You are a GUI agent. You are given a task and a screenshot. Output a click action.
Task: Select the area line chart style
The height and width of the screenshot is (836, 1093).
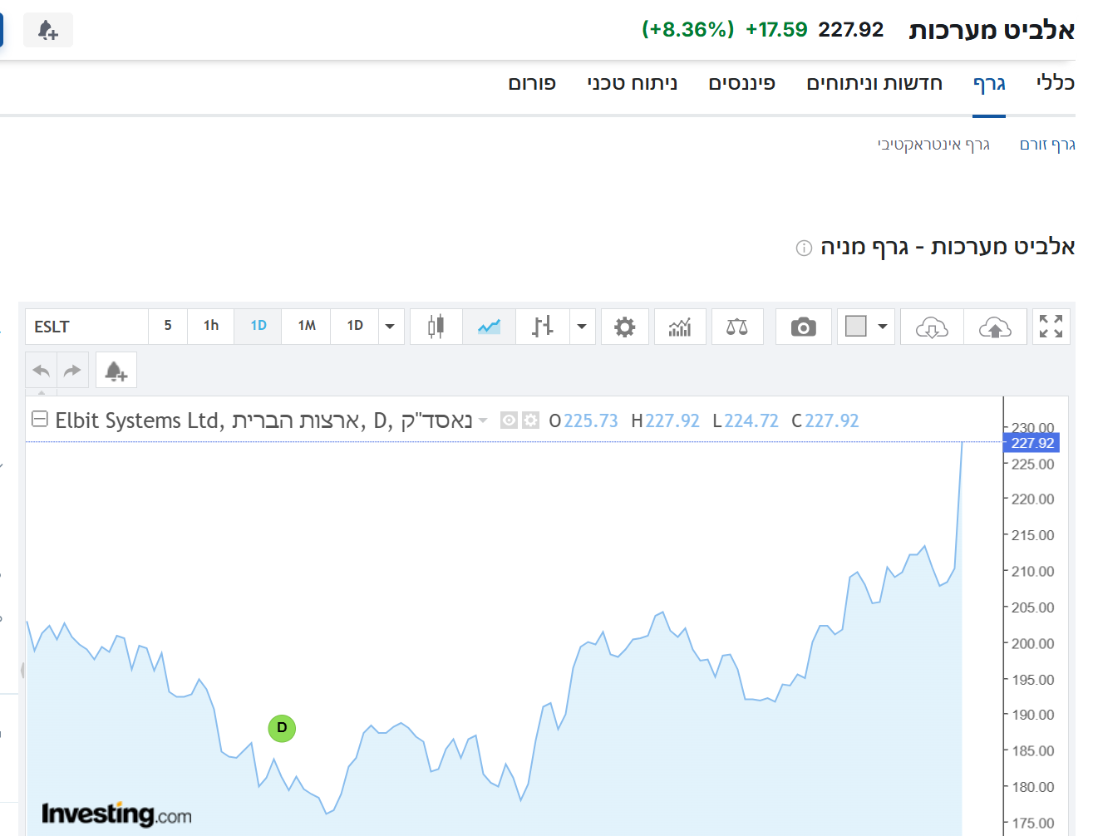pyautogui.click(x=489, y=327)
